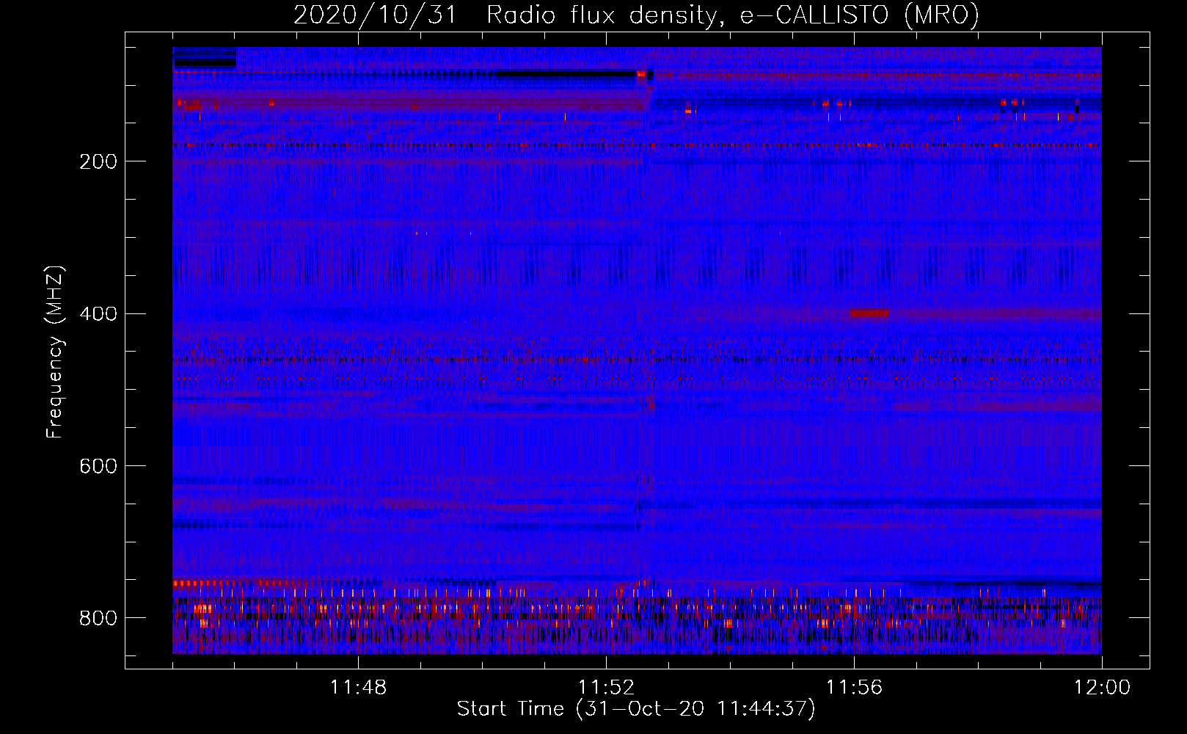Image resolution: width=1187 pixels, height=734 pixels.
Task: Click the 800 frequency tick label
Action: pos(98,619)
